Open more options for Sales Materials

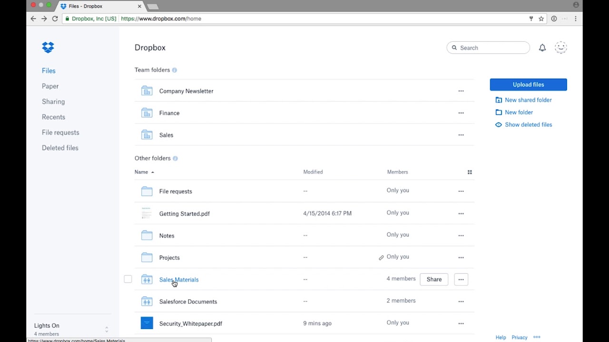461,279
